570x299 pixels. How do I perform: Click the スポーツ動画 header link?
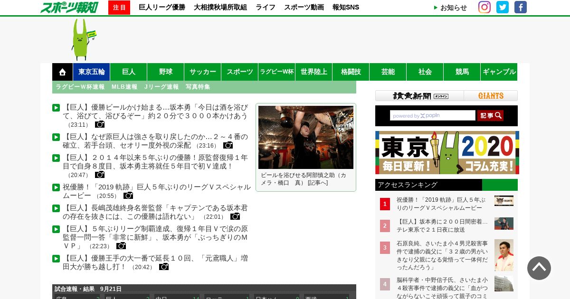pyautogui.click(x=304, y=8)
